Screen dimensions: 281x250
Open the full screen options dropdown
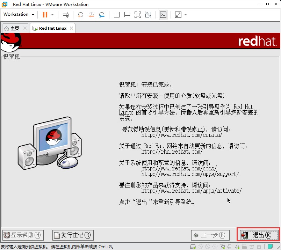point(185,14)
